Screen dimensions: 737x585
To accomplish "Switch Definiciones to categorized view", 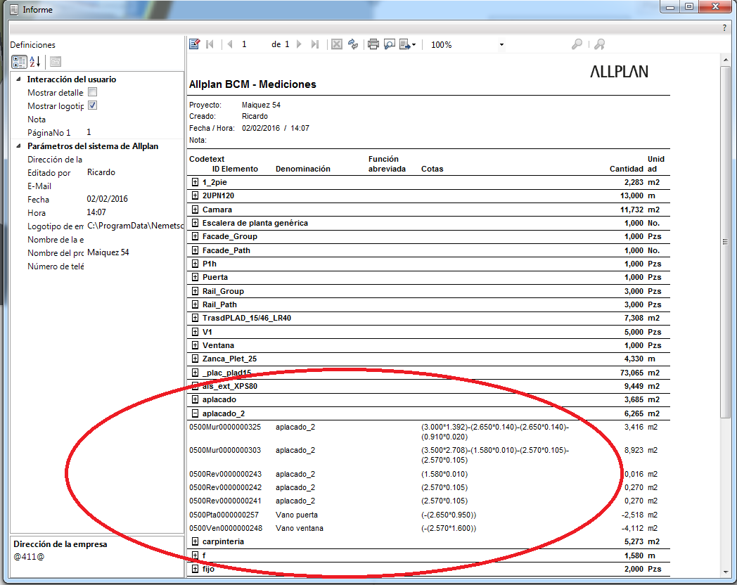I will click(x=19, y=62).
